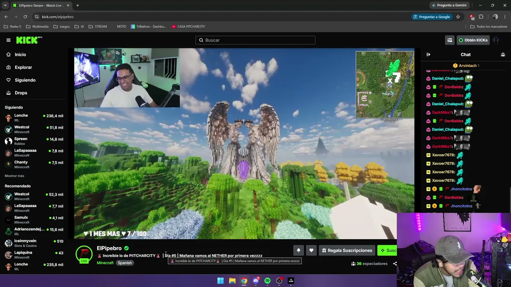The image size is (511, 287).
Task: Open Westcol channel with 51,8 mil viewers
Action: pos(34,130)
